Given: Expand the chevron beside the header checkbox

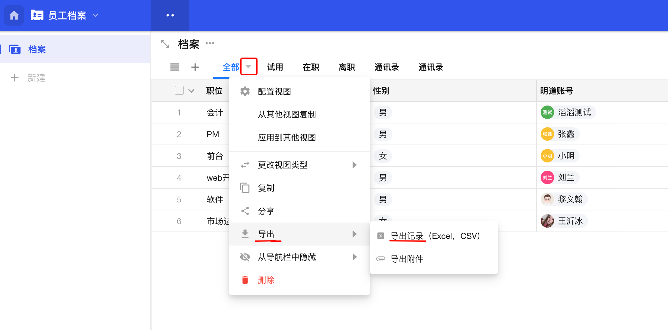Looking at the screenshot, I should 191,91.
